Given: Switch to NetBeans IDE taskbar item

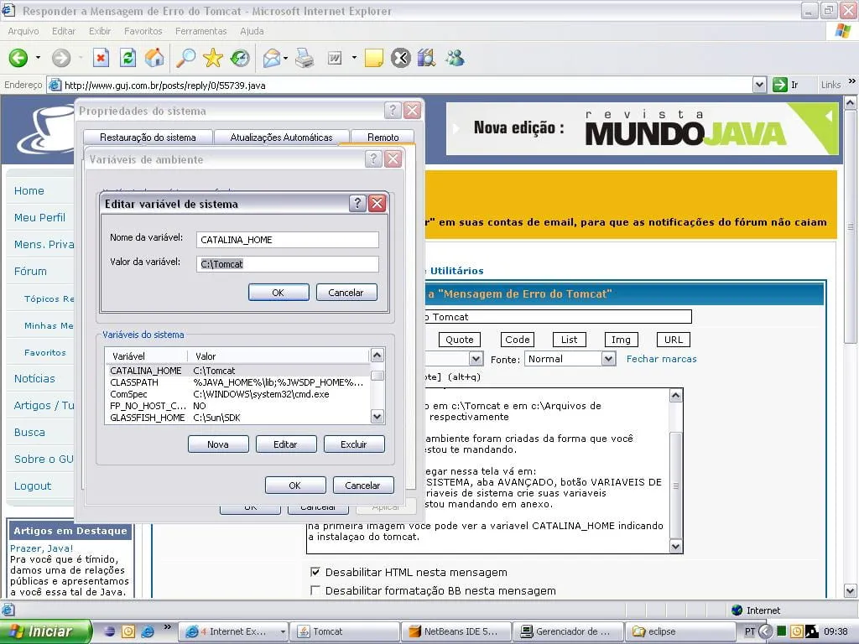Looking at the screenshot, I should click(456, 631).
